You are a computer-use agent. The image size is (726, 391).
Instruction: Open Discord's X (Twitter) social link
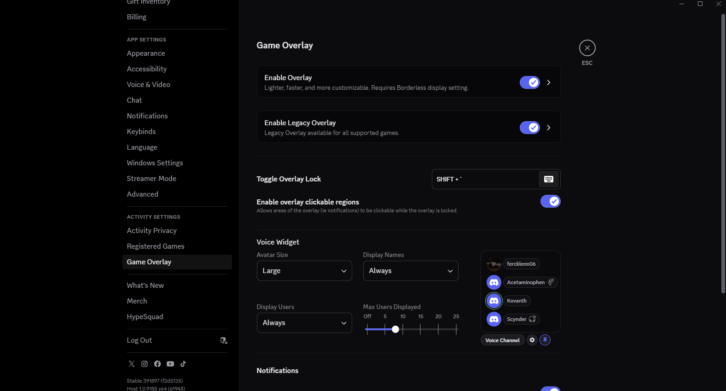click(x=132, y=364)
